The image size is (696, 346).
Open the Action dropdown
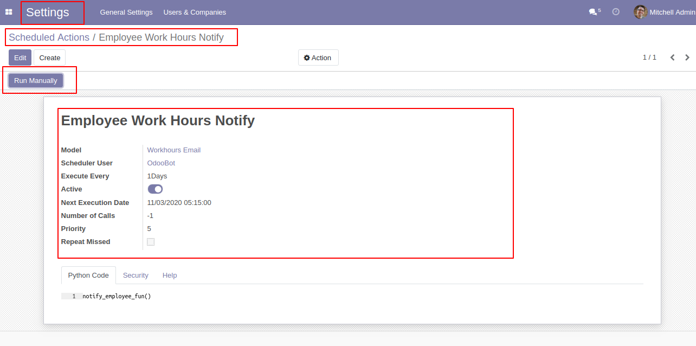(318, 57)
